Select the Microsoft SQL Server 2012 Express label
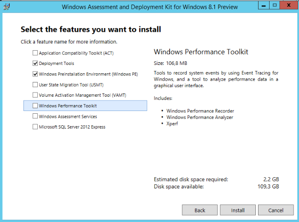Screen dimensions: 299x222 click(72, 127)
